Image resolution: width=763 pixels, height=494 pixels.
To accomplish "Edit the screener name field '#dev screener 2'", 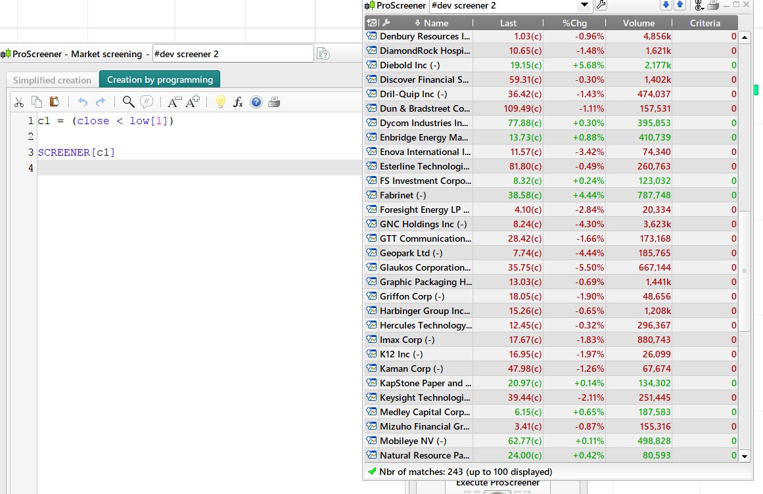I will (x=233, y=54).
